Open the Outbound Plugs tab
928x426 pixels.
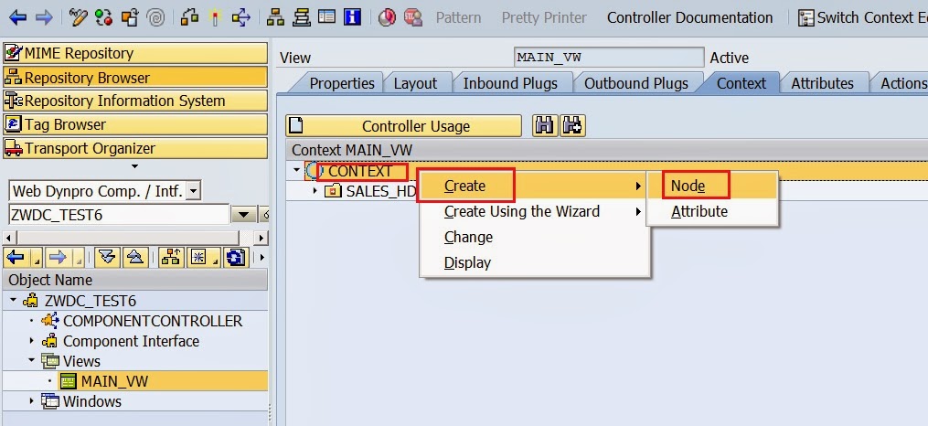point(636,83)
